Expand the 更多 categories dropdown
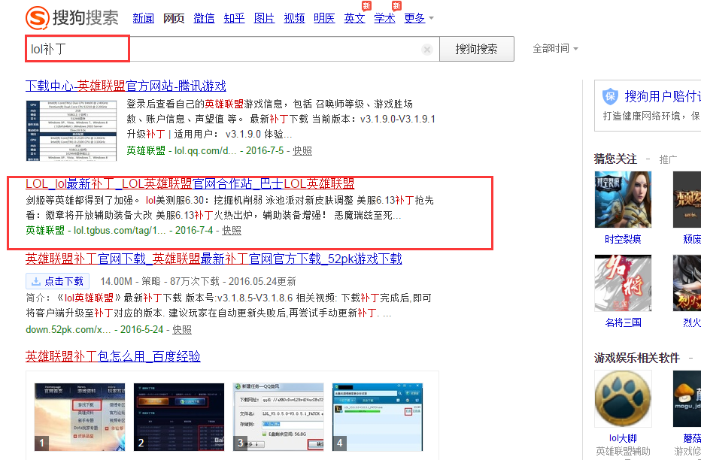 [x=419, y=18]
